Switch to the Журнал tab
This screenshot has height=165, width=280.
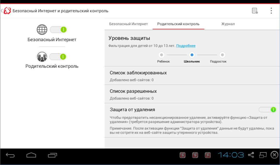click(227, 24)
